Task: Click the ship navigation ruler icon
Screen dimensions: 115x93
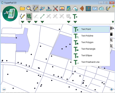Action: click(x=49, y=9)
